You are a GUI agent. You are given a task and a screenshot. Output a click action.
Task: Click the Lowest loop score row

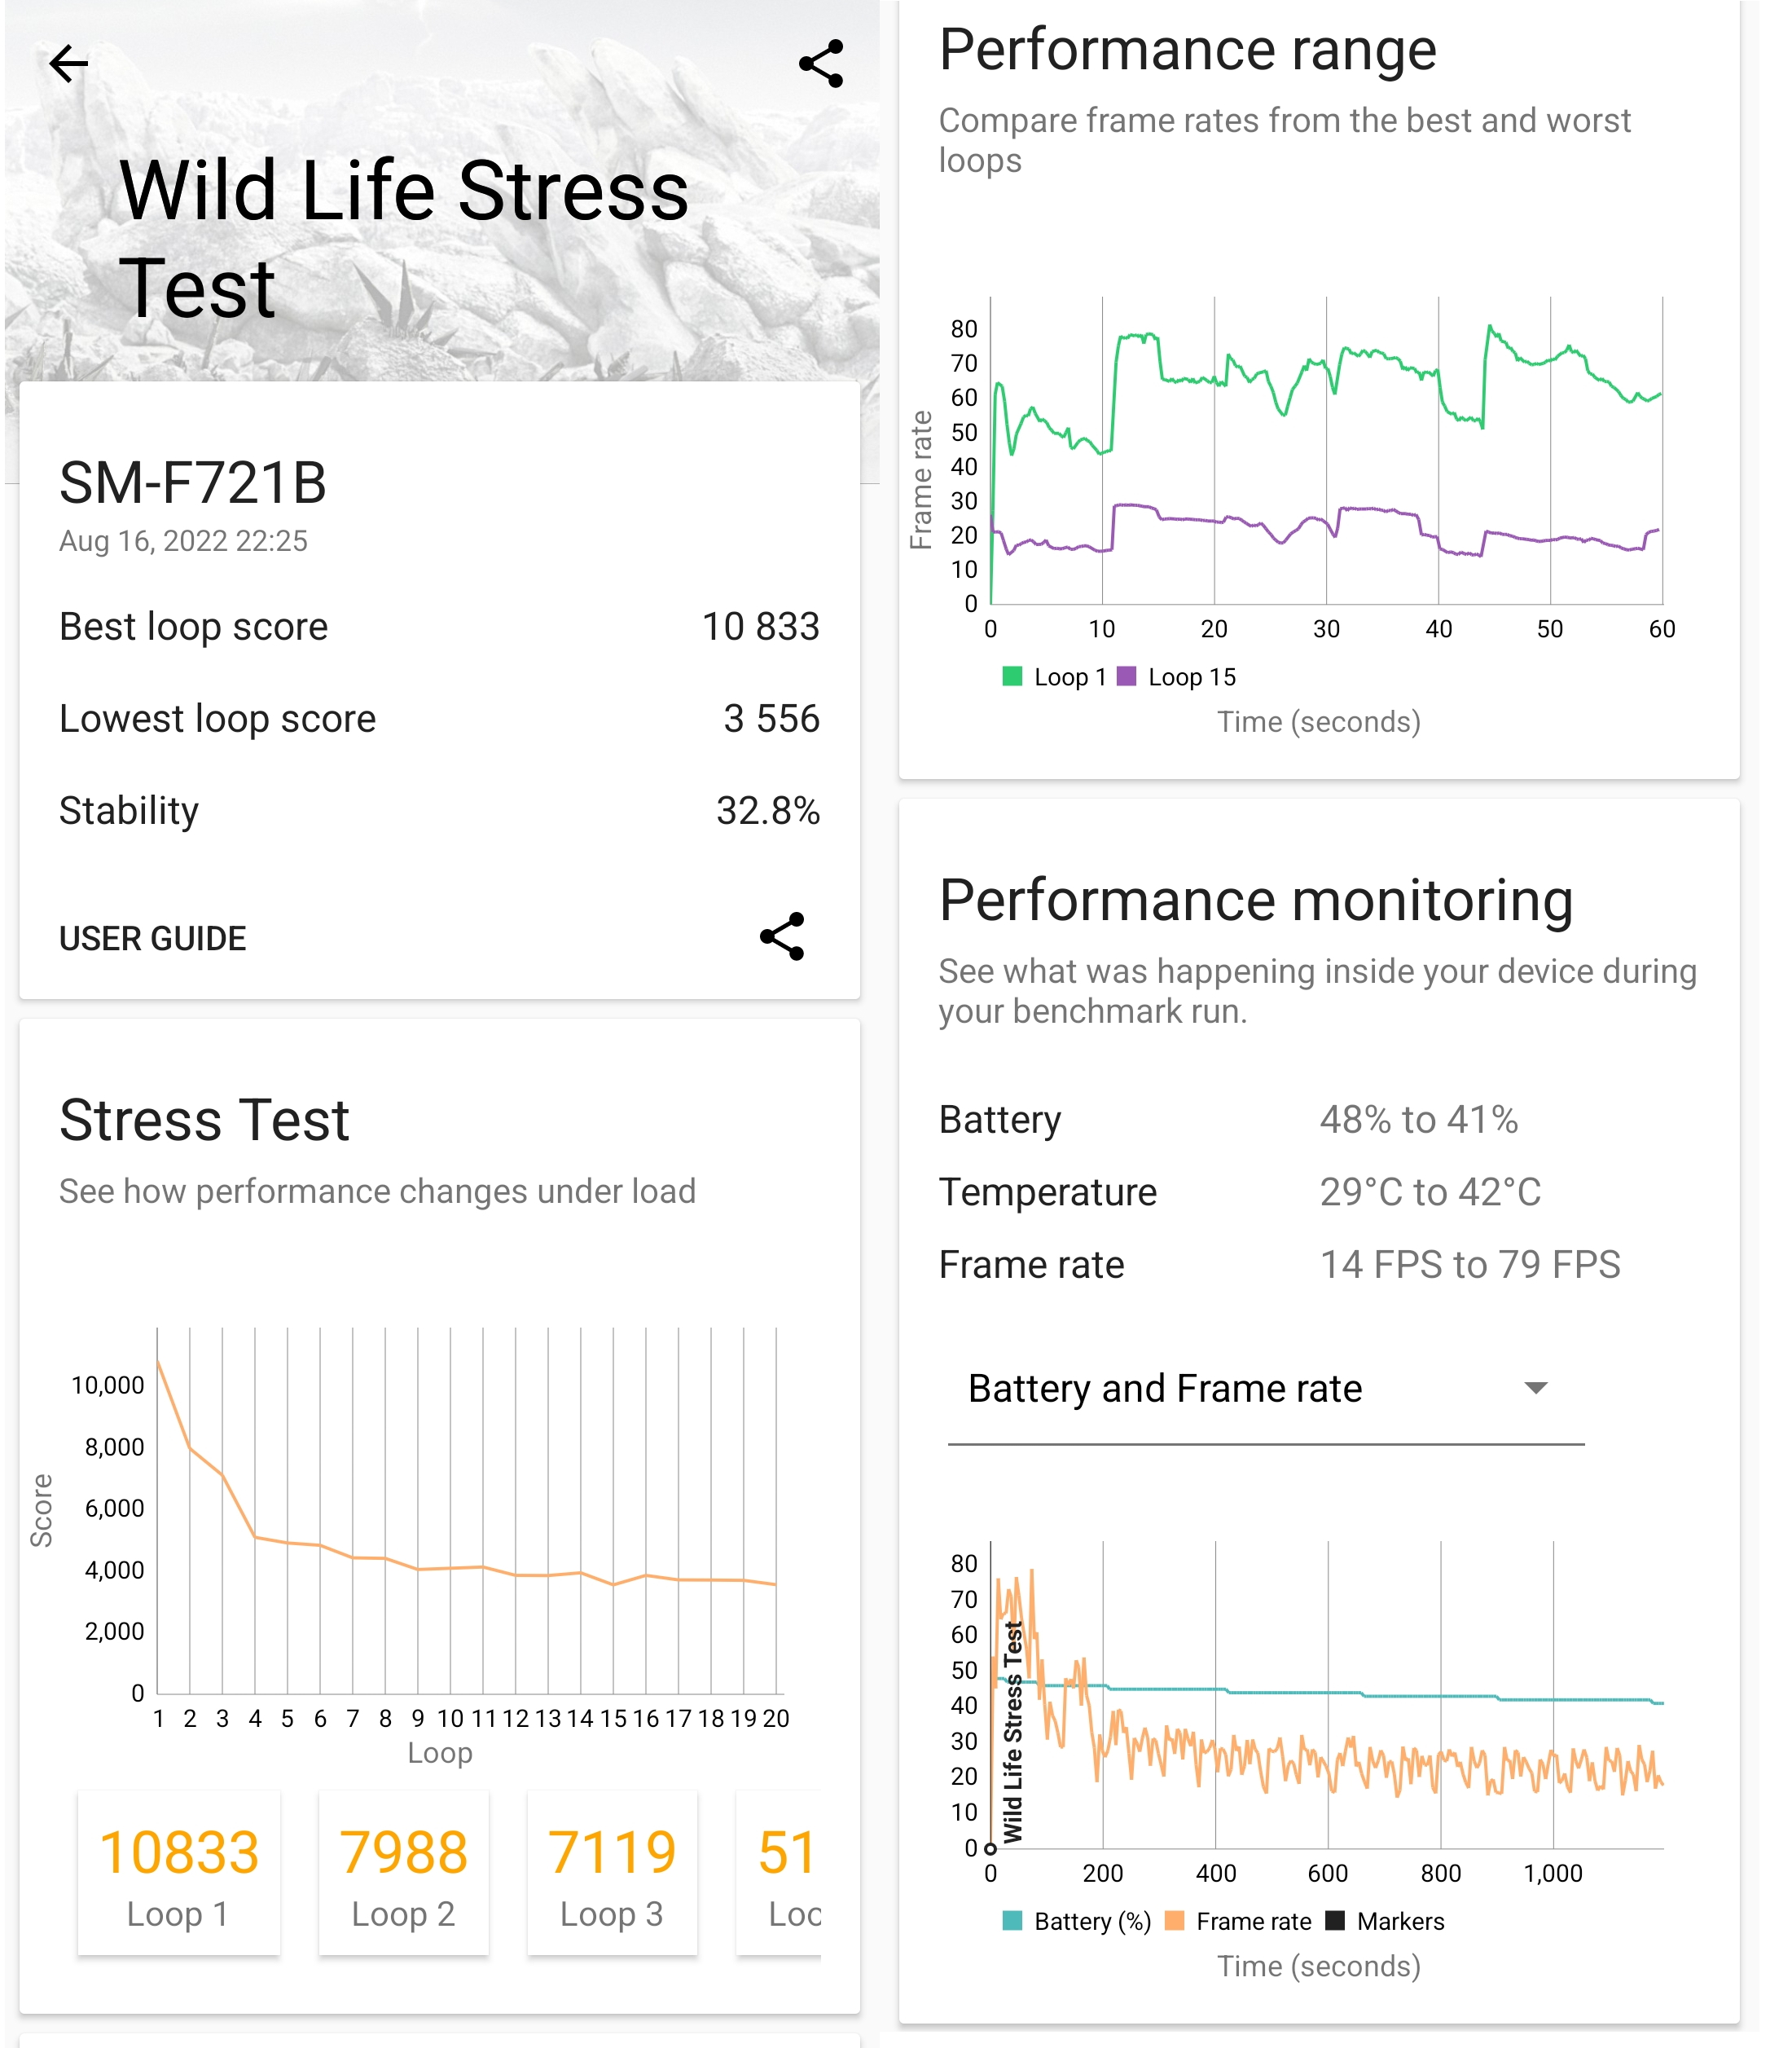coord(439,720)
